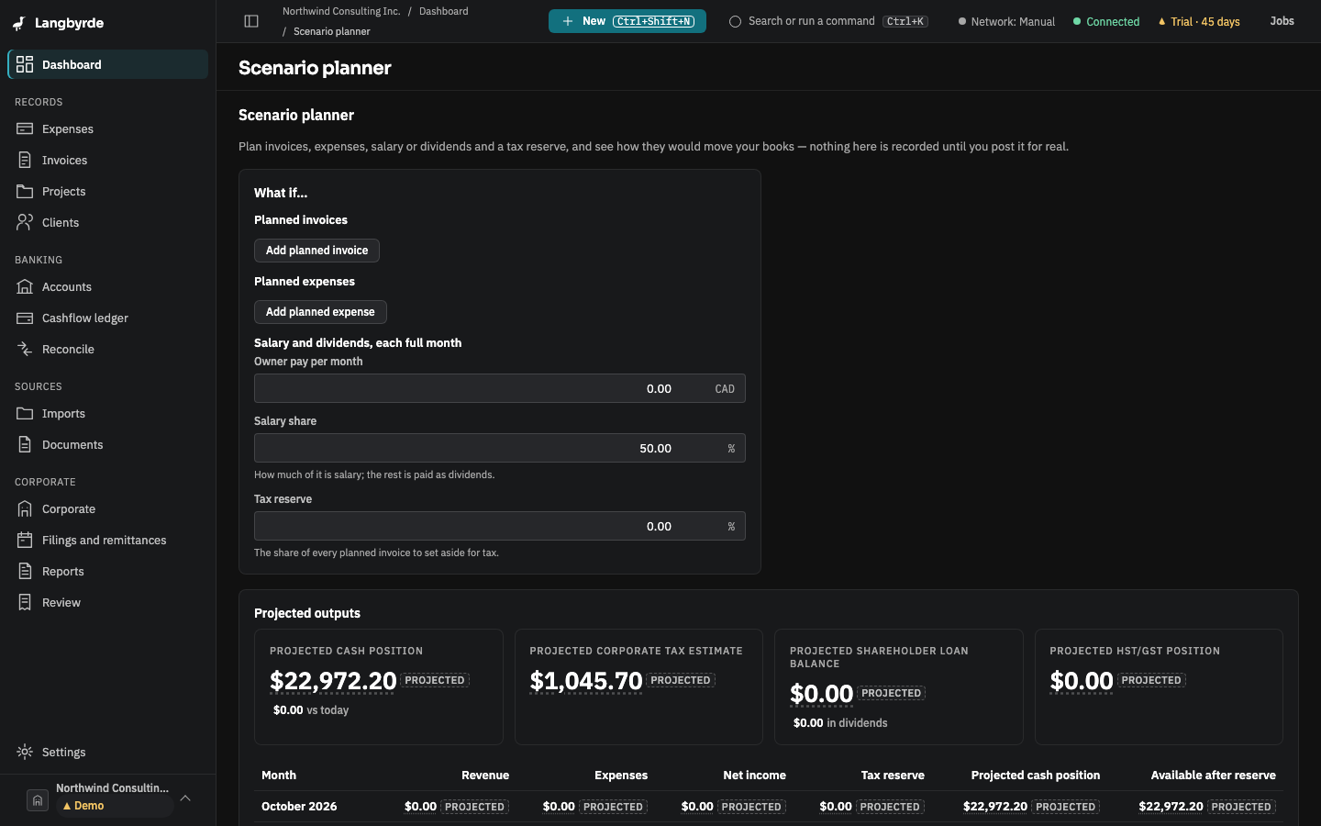
Task: Open Accounts via its bank icon
Action: click(25, 286)
